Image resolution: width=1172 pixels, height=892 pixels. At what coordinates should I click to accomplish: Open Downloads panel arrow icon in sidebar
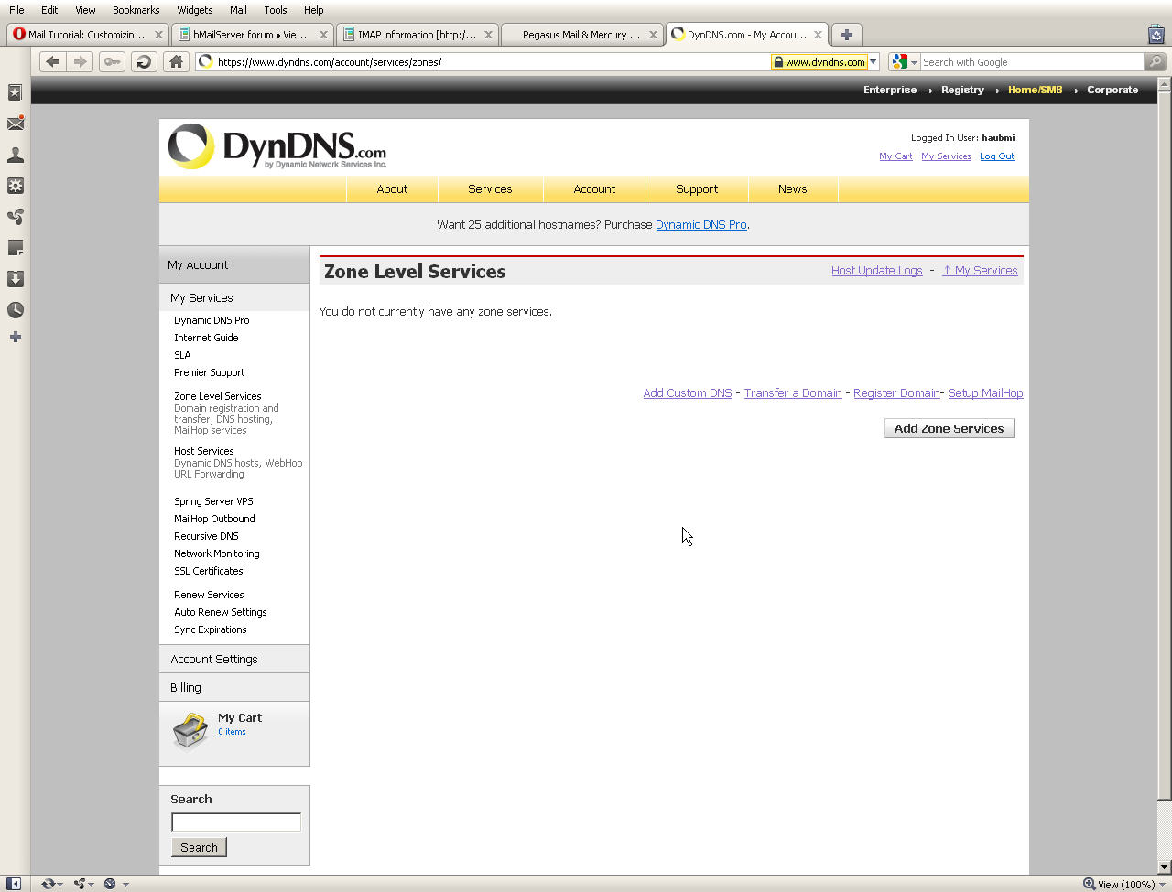15,279
